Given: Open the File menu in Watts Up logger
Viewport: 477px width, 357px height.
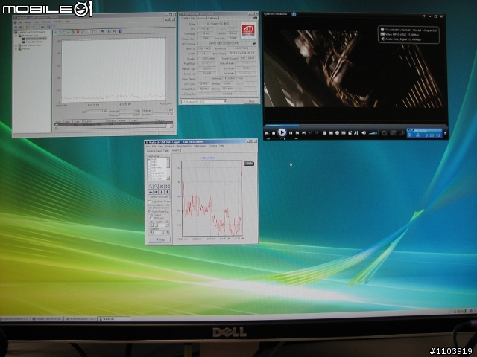Looking at the screenshot, I should point(148,146).
